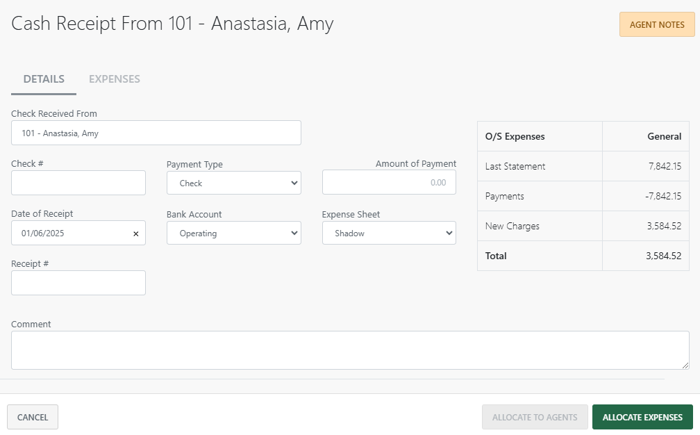Image resolution: width=700 pixels, height=435 pixels.
Task: Click inside the Comment box
Action: click(349, 350)
